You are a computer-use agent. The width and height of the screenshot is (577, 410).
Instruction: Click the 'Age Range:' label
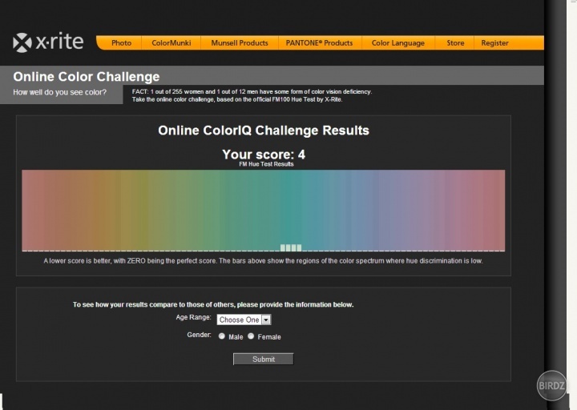[x=194, y=317]
